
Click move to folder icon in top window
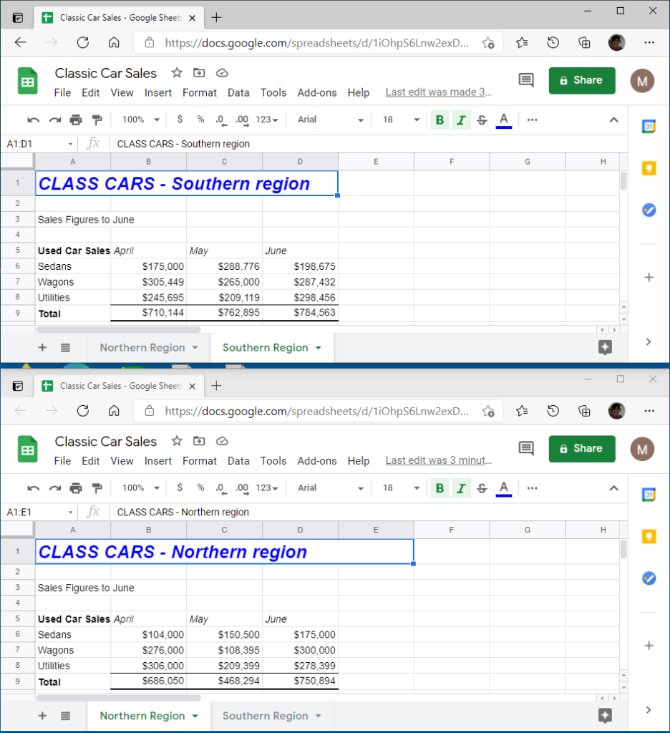pos(199,73)
